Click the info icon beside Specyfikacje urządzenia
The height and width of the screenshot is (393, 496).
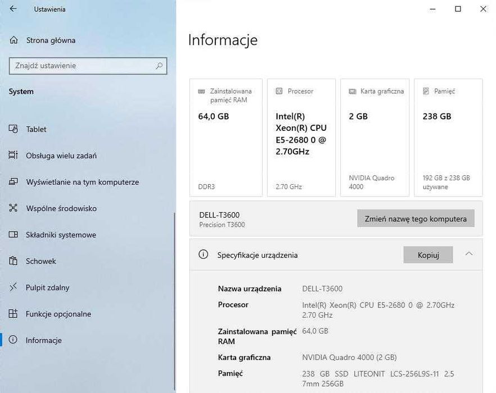(x=204, y=254)
